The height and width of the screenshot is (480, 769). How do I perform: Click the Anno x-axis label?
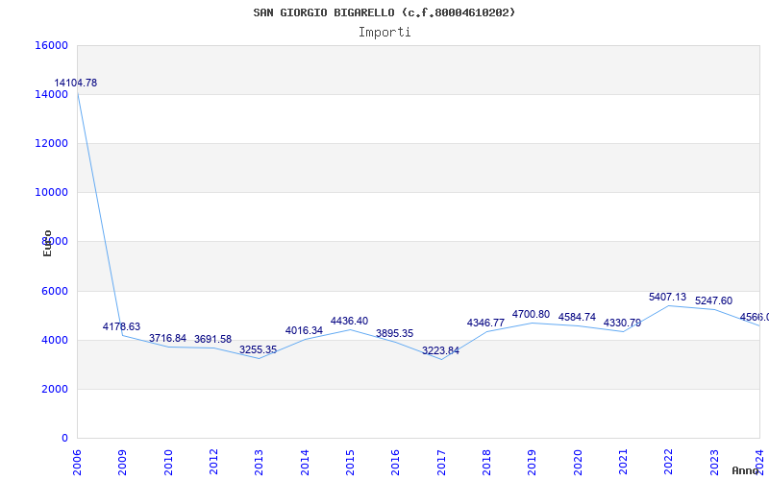click(746, 470)
